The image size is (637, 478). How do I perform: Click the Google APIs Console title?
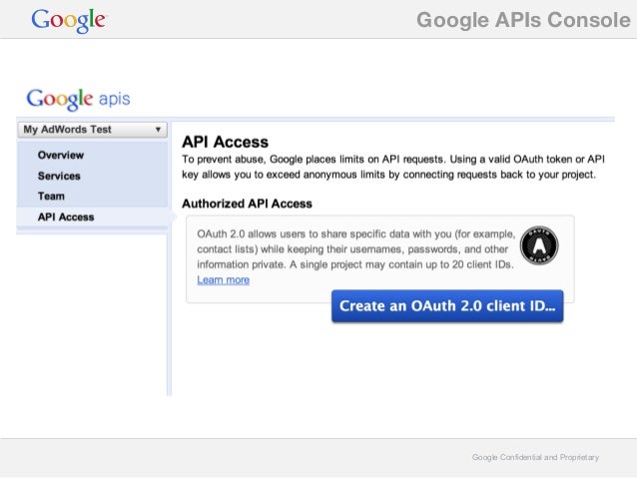click(523, 20)
